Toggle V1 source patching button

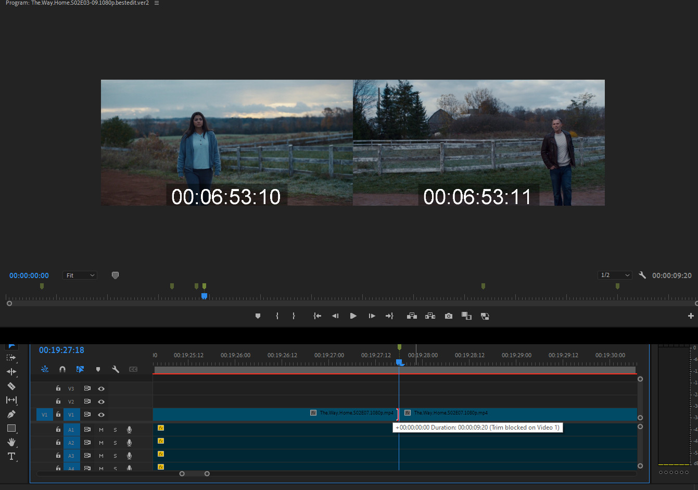(44, 414)
